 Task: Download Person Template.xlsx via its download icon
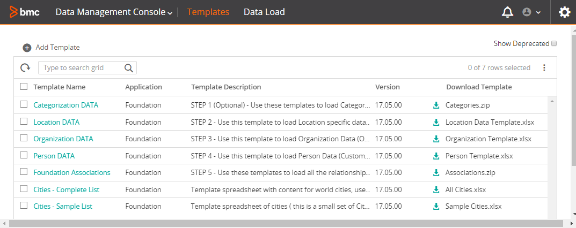click(x=436, y=156)
